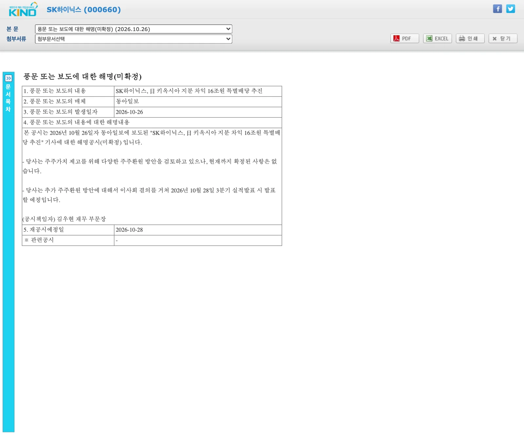
Task: Print the document with 인쇄 button
Action: click(x=470, y=39)
